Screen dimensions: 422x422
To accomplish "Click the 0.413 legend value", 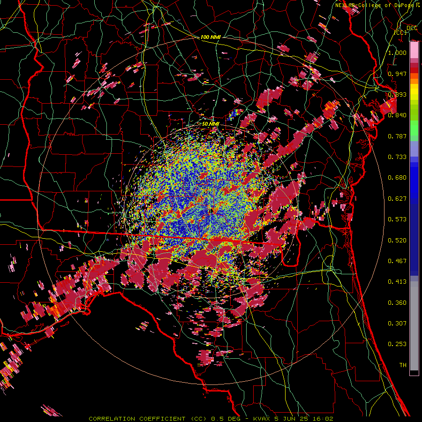I will [397, 282].
